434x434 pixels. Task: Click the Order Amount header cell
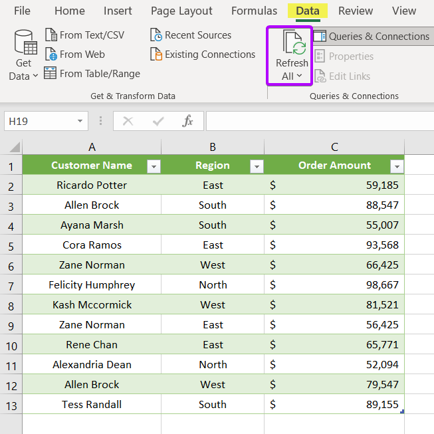click(x=334, y=165)
